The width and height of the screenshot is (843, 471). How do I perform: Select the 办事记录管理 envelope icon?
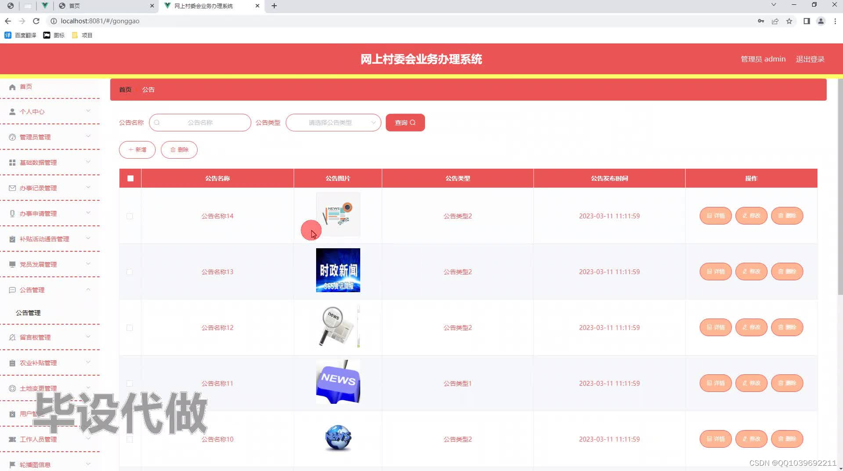pos(12,188)
